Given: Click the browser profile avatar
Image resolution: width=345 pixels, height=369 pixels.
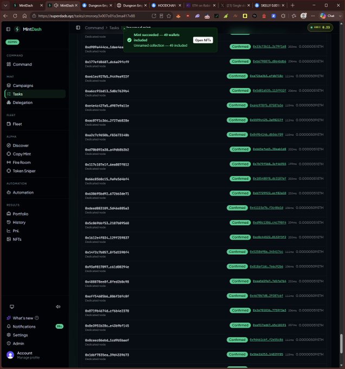Looking at the screenshot, I should pos(304,16).
